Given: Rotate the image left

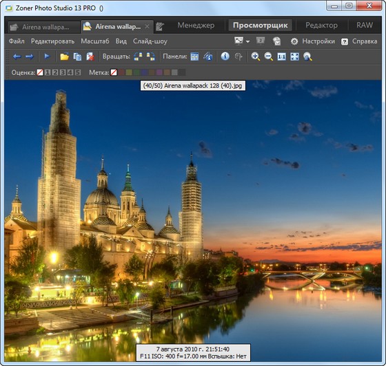Looking at the screenshot, I should point(138,56).
